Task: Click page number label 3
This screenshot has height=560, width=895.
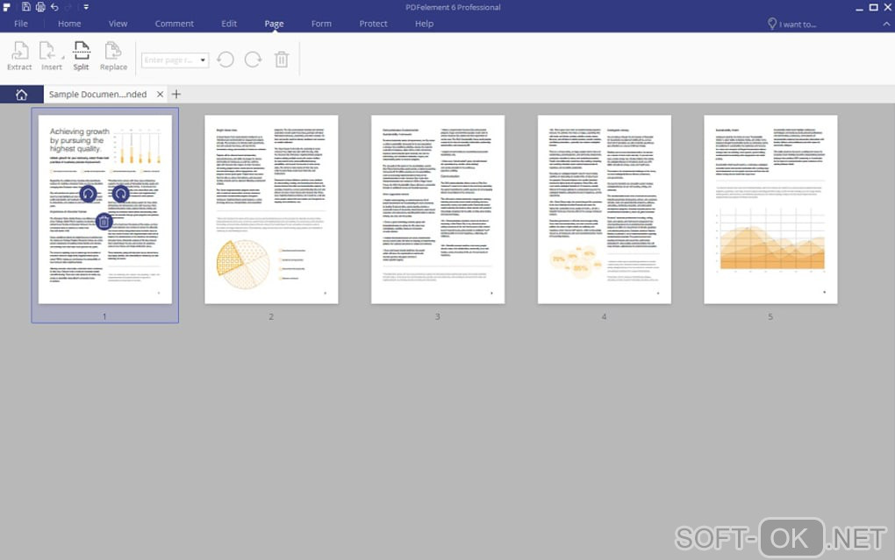Action: point(438,316)
